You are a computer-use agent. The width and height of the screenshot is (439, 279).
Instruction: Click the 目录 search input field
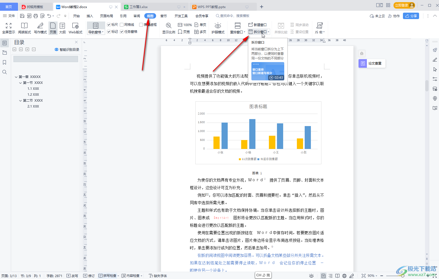(45, 59)
